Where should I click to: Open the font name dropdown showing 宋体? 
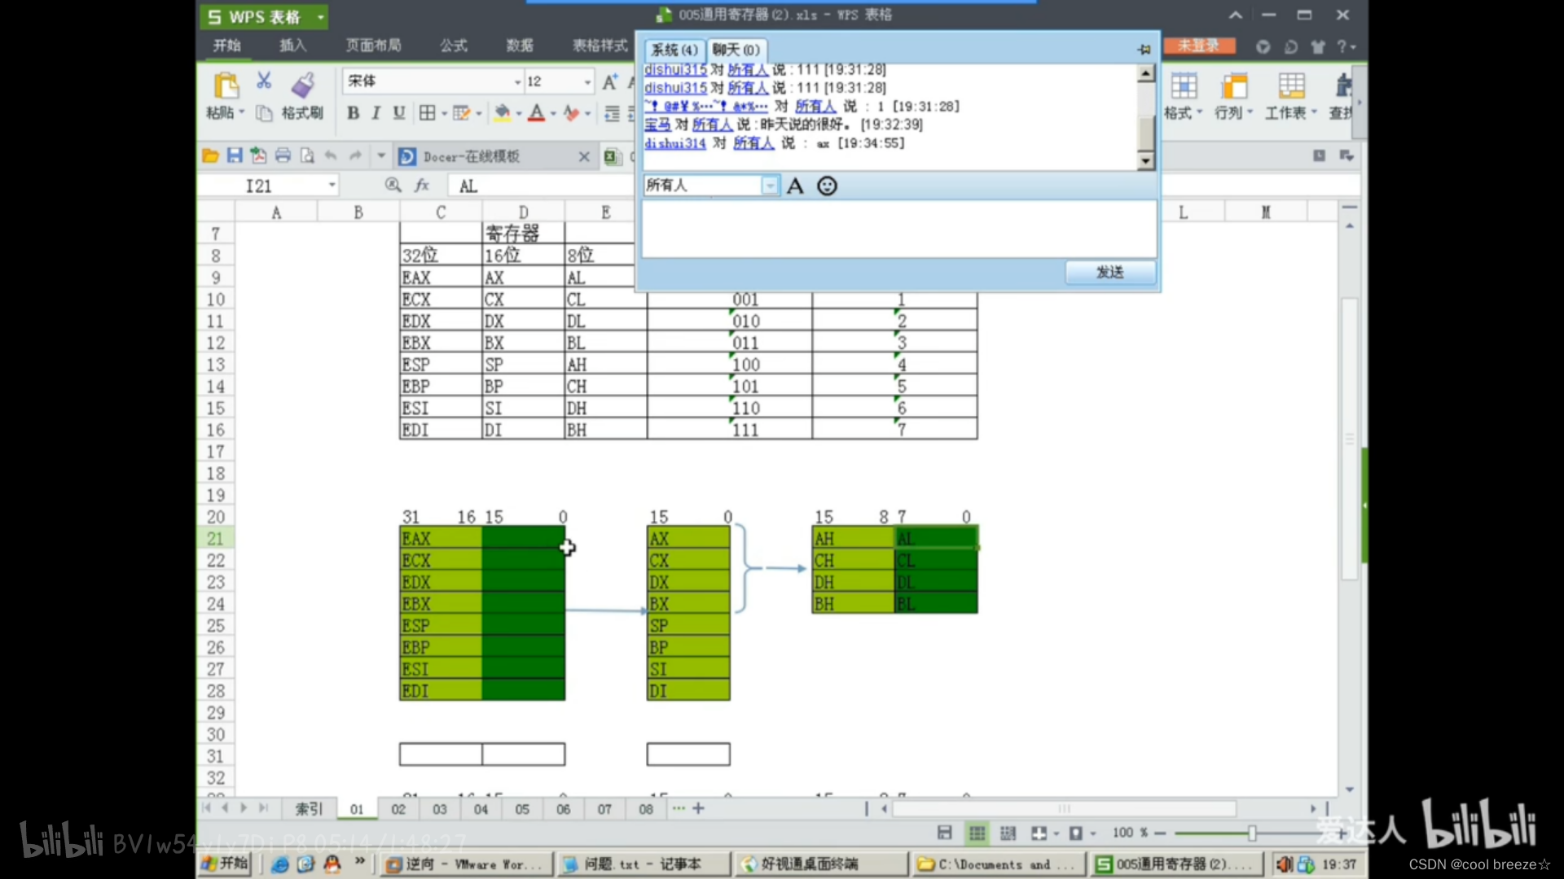tap(517, 81)
